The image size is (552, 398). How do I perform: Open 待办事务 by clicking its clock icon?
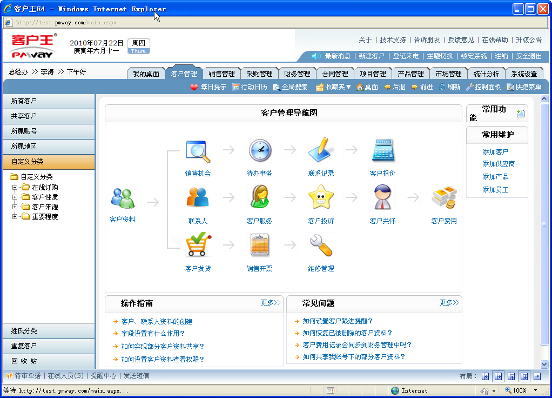click(x=260, y=150)
